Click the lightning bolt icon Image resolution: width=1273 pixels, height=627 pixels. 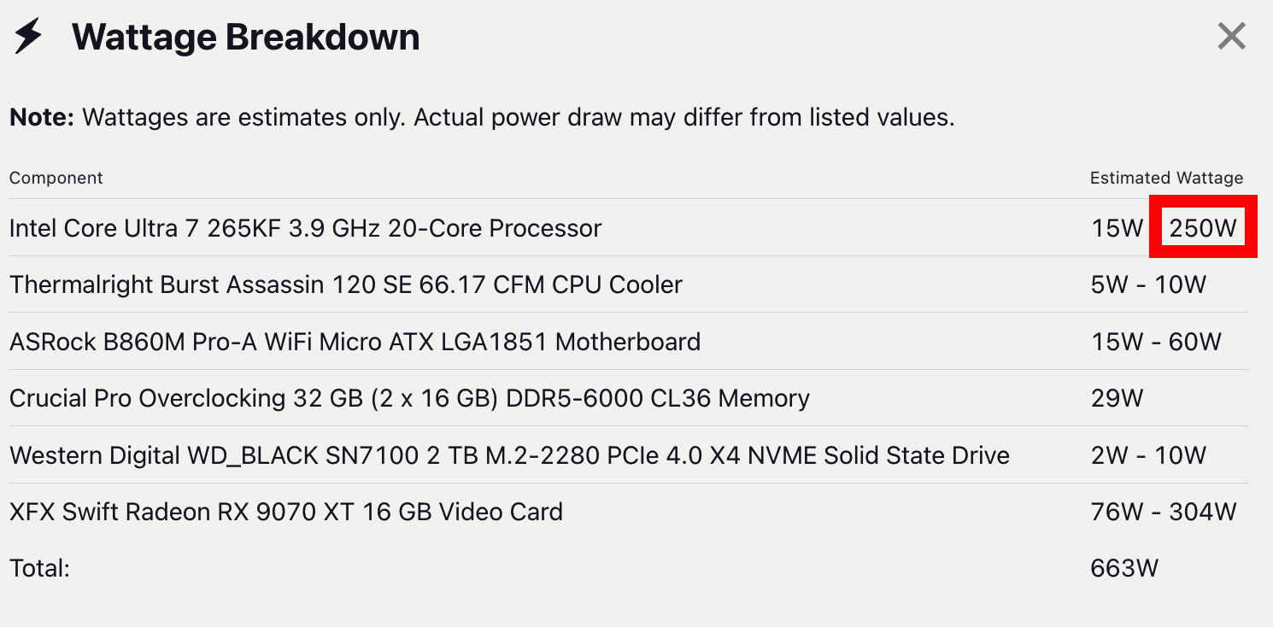pos(28,37)
